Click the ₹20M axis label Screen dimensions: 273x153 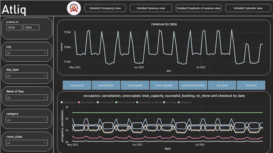pyautogui.click(x=67, y=47)
